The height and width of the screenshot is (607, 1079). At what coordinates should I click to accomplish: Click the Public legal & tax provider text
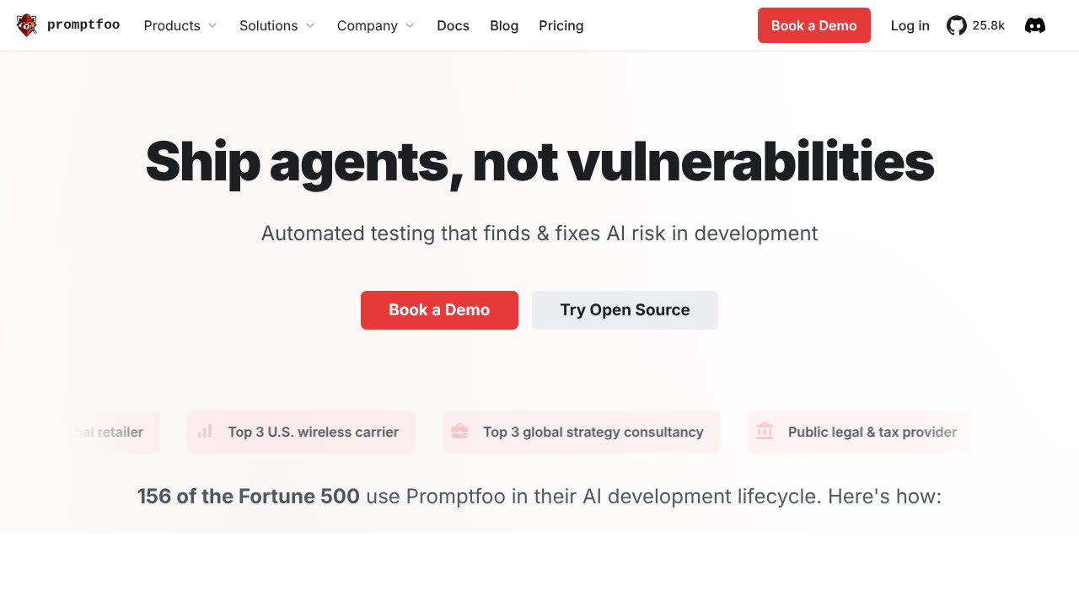(x=872, y=432)
